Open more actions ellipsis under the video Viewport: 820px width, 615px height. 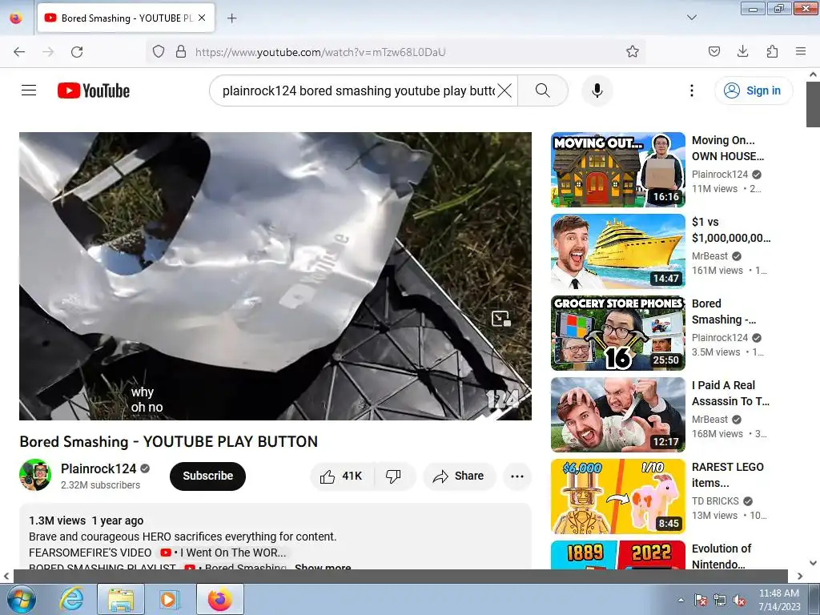[517, 476]
